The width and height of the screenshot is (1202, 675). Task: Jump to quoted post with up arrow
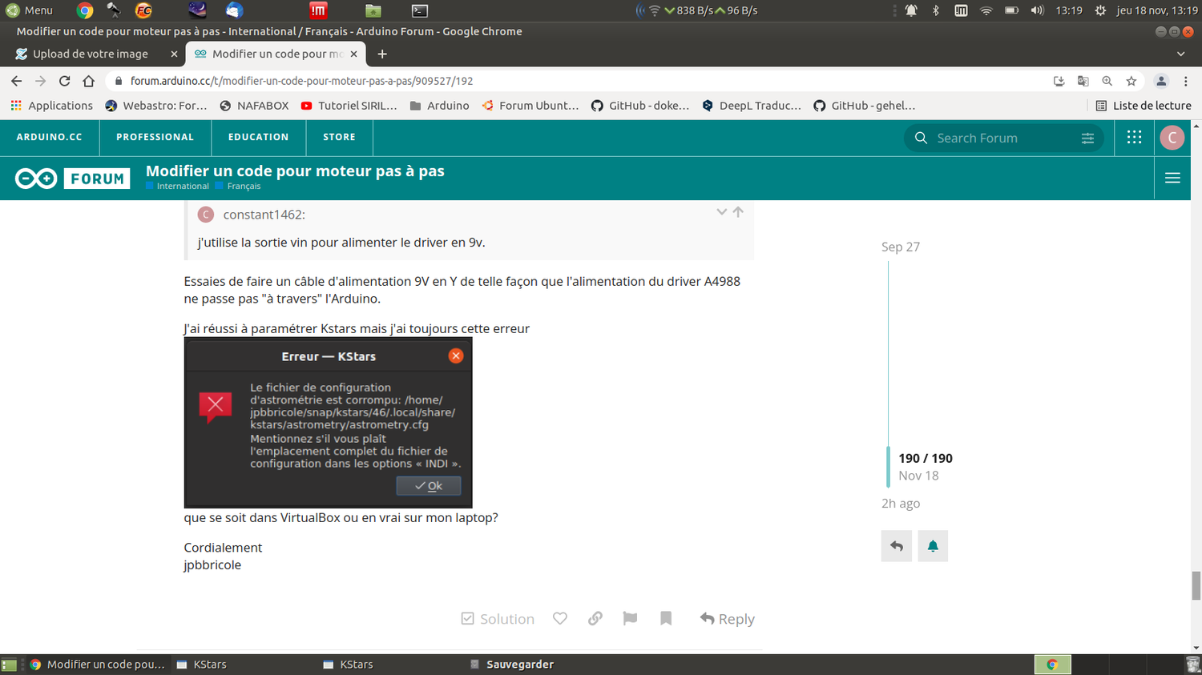[x=738, y=212]
